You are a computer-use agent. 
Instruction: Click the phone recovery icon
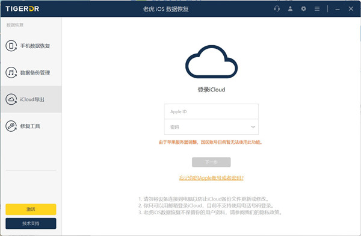pos(11,46)
